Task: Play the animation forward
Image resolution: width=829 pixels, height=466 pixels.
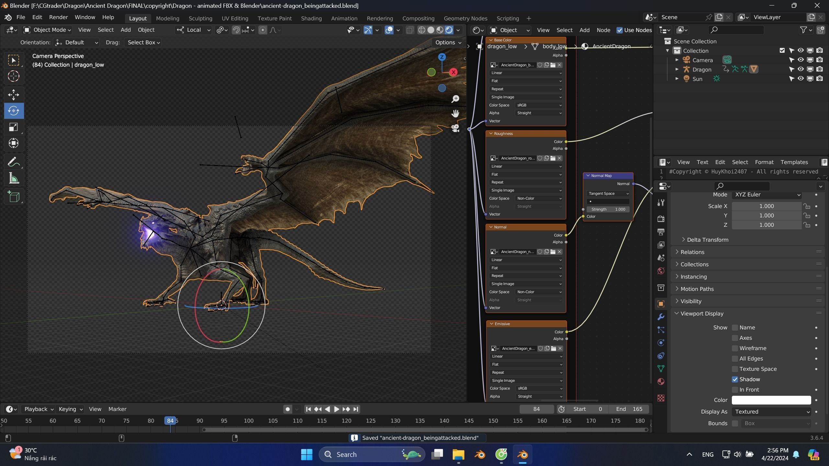Action: pos(336,409)
